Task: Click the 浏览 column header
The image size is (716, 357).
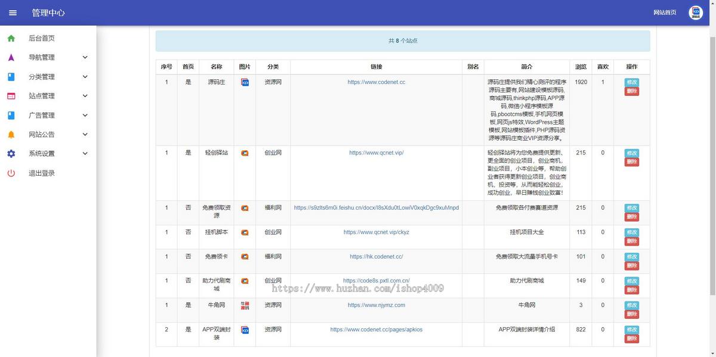Action: [x=581, y=67]
